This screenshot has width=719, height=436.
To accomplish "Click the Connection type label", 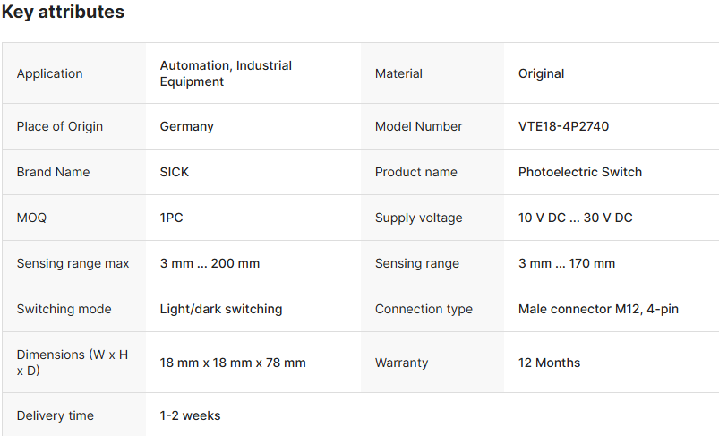I will (x=424, y=309).
